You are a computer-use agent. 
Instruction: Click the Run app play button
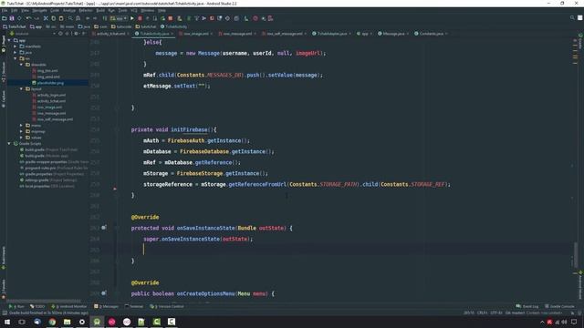point(131,18)
